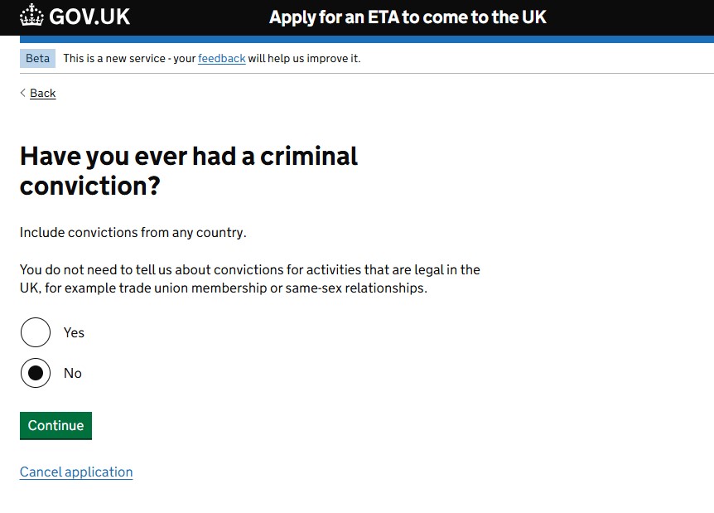This screenshot has width=714, height=513.
Task: Click the Cancel application link
Action: pos(76,472)
